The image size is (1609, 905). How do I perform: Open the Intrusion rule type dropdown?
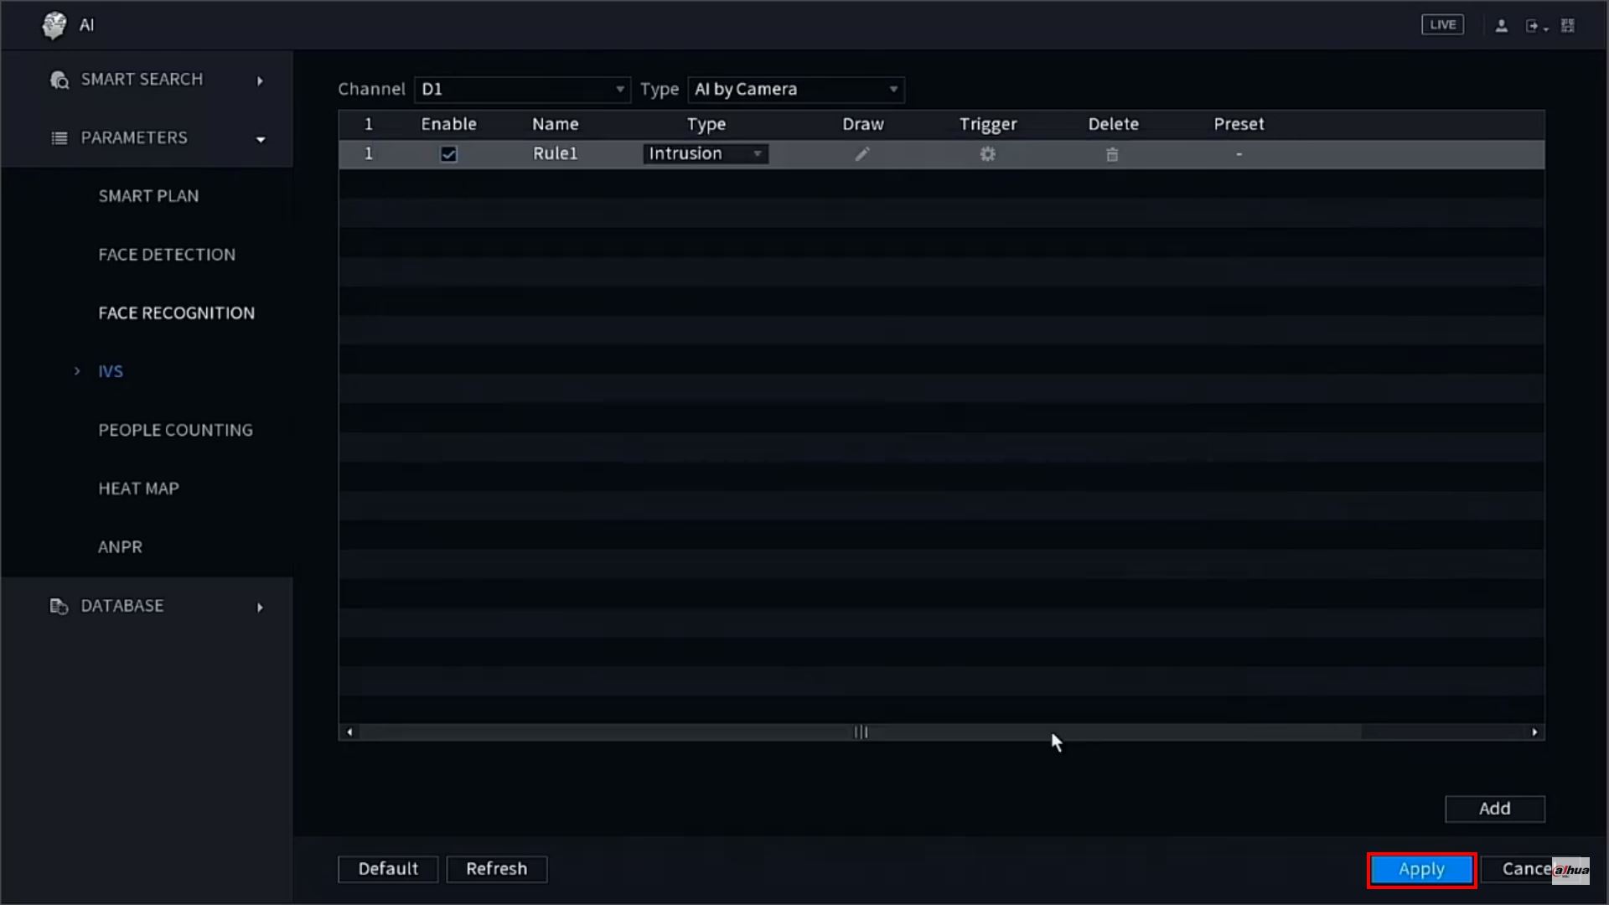pos(706,154)
